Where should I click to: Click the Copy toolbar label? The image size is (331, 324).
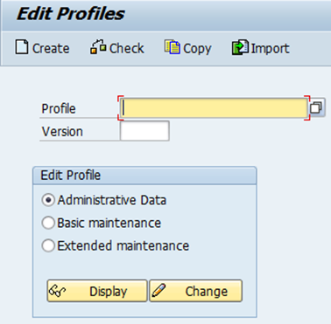coord(197,49)
